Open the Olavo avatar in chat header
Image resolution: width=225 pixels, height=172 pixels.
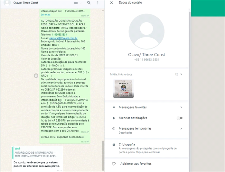click(x=7, y=3)
